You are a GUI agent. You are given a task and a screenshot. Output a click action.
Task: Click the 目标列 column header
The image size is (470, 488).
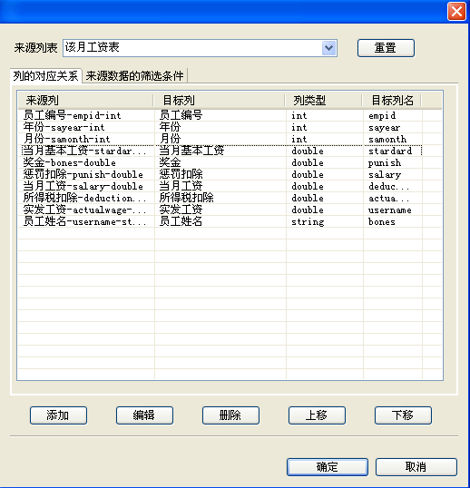pyautogui.click(x=220, y=100)
